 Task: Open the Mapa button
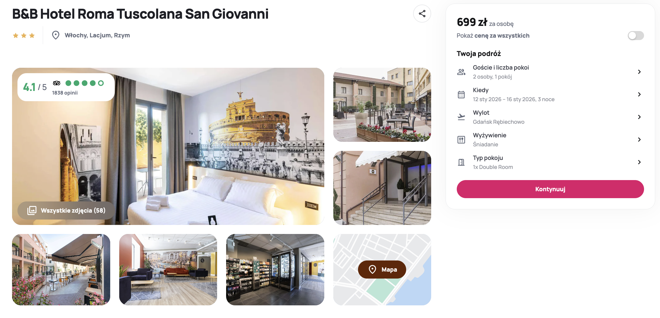382,270
